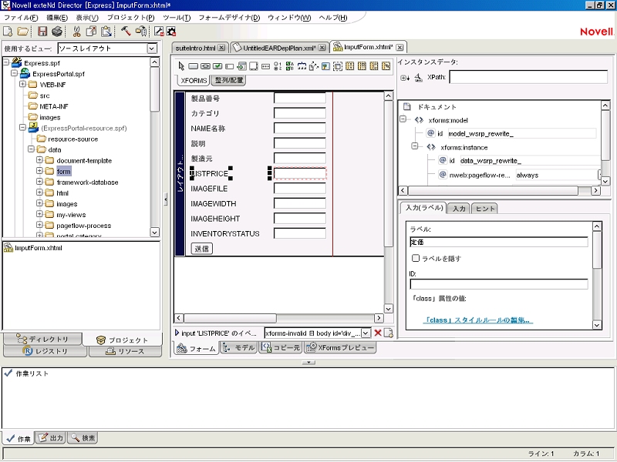617x462 pixels.
Task: Open the プロジェクト(P) menu
Action: [130, 18]
